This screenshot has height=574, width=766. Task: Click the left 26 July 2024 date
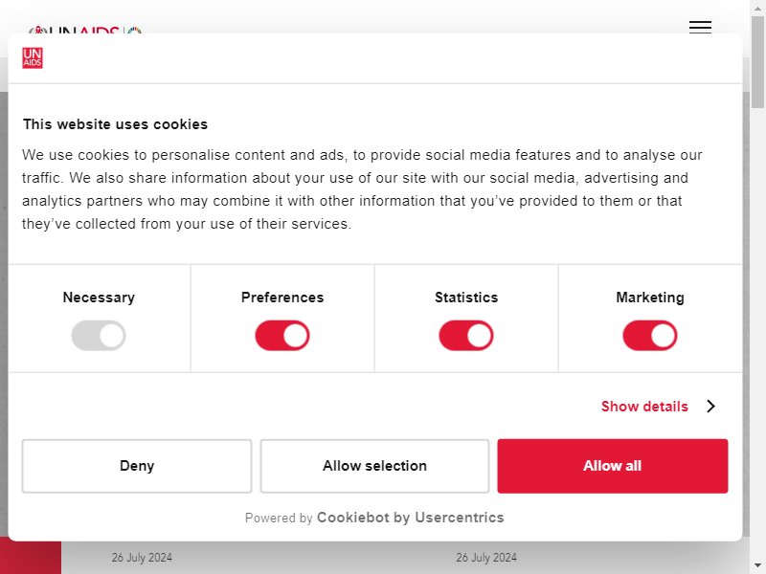[x=142, y=558]
